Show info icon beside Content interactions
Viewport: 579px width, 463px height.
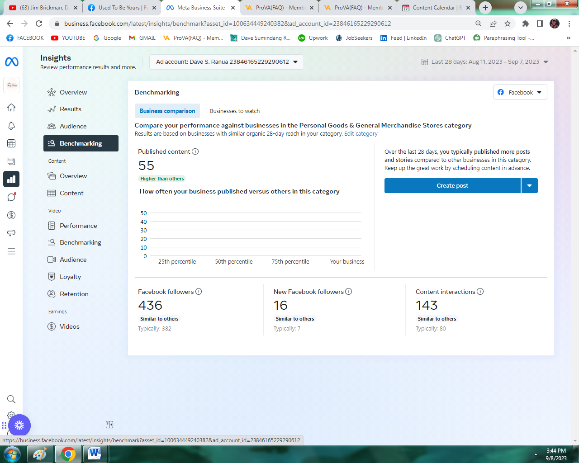480,292
